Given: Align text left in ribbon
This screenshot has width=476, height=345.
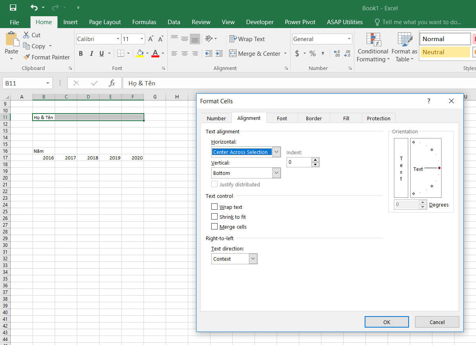Looking at the screenshot, I should [174, 53].
